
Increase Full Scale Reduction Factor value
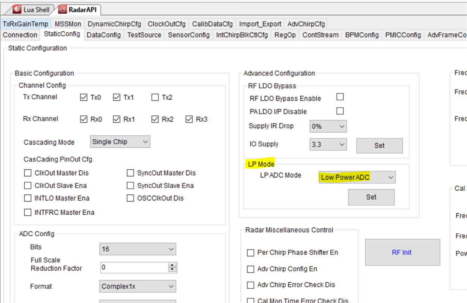click(x=173, y=265)
